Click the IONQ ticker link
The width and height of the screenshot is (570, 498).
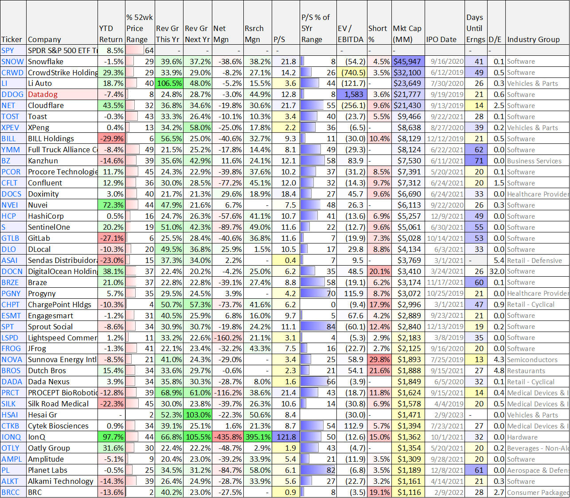tap(11, 437)
